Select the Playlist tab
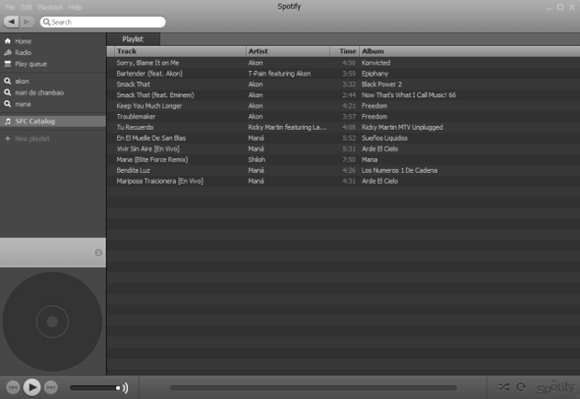The height and width of the screenshot is (399, 580). [133, 39]
